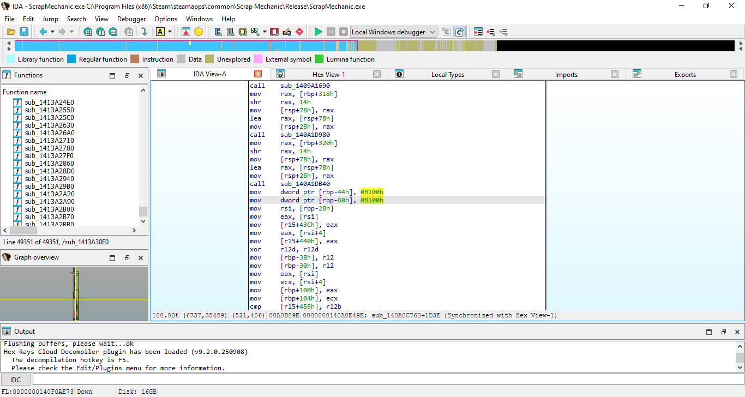
Task: Open dropdown beside green squares icon
Action: click(265, 32)
